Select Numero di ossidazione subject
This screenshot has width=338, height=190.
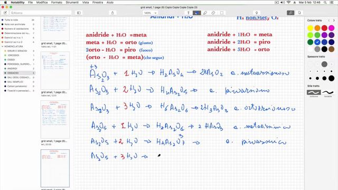pyautogui.click(x=18, y=28)
